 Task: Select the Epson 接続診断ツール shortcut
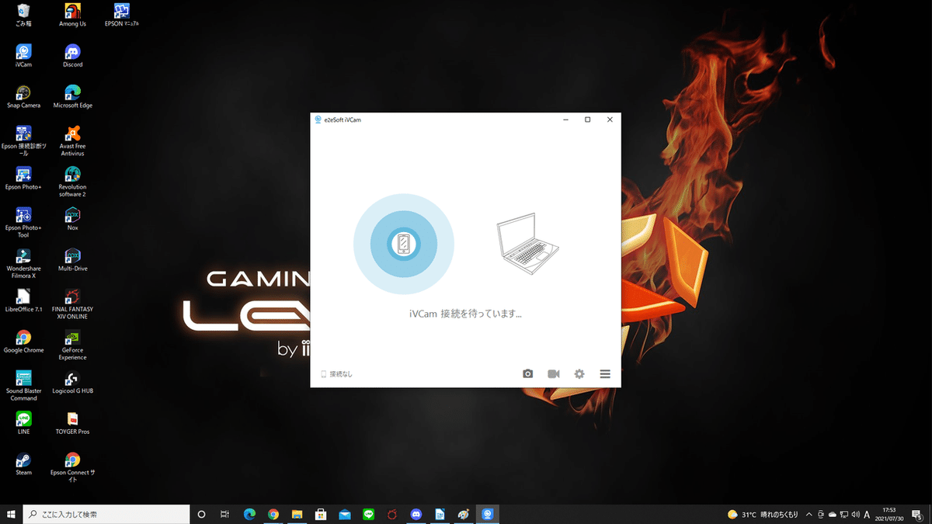pyautogui.click(x=24, y=141)
